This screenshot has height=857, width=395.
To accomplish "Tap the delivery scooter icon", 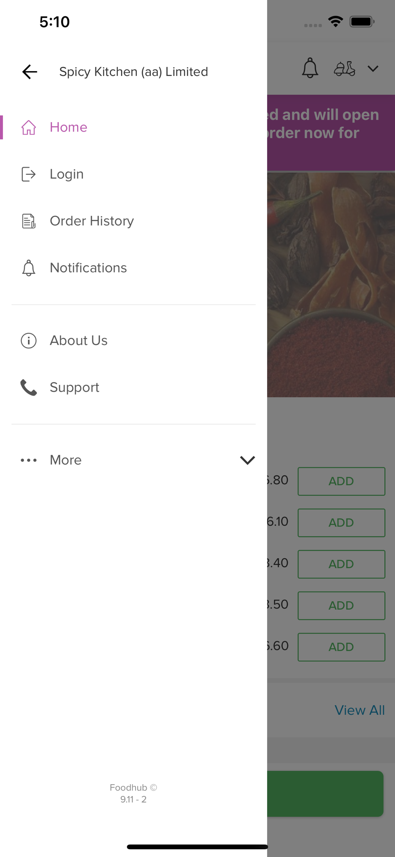I will pos(345,69).
